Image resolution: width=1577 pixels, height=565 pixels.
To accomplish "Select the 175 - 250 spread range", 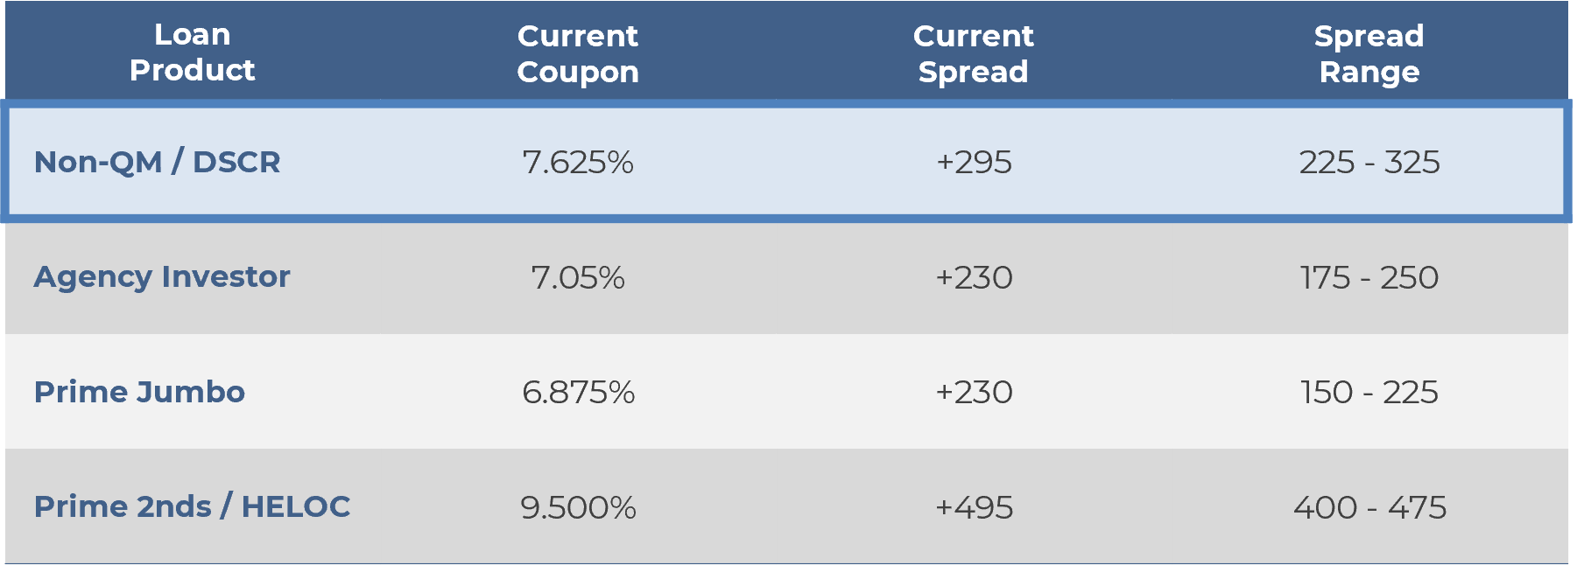I will tap(1369, 277).
